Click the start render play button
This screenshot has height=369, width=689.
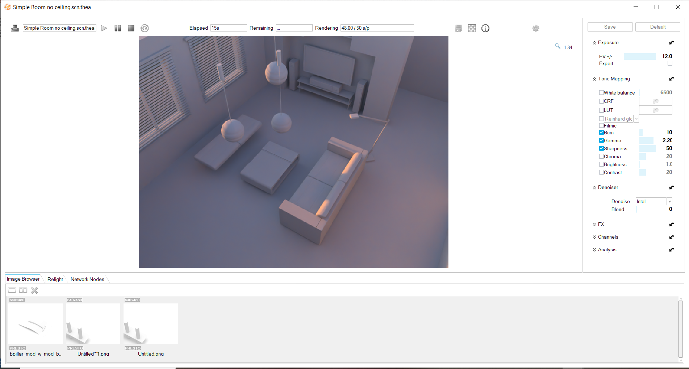coord(104,28)
